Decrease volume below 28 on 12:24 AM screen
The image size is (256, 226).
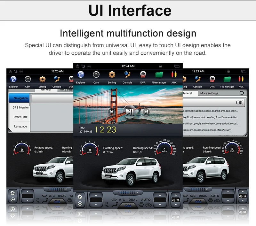point(176,205)
